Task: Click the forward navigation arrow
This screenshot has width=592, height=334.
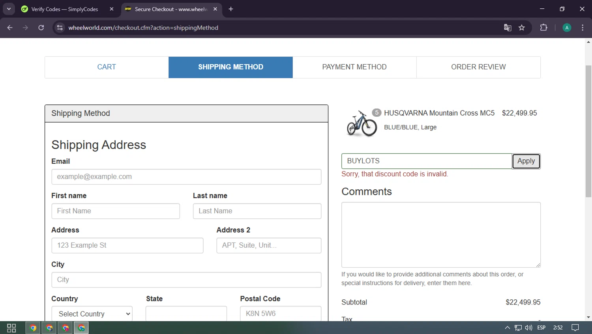Action: [x=25, y=28]
